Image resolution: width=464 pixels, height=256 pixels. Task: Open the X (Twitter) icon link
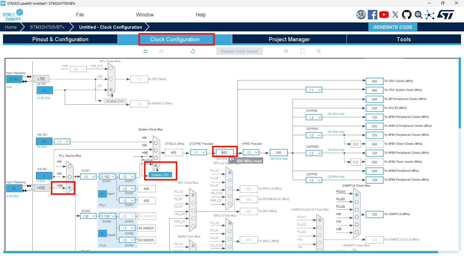coord(395,15)
